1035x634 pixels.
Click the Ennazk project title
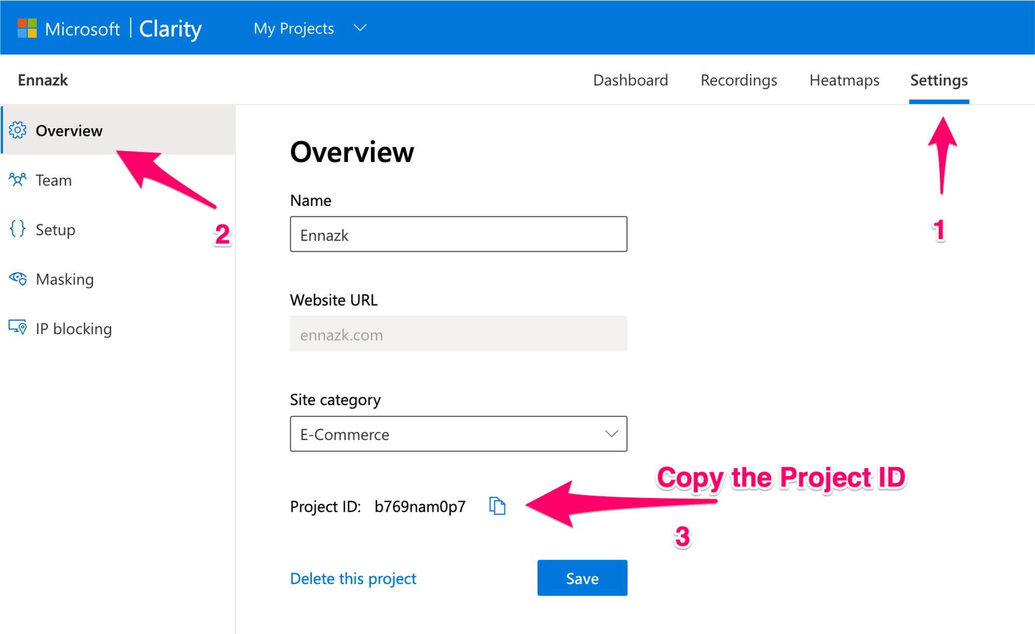[43, 80]
